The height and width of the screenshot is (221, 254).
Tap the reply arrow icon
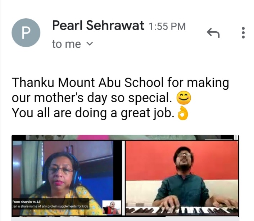point(213,33)
